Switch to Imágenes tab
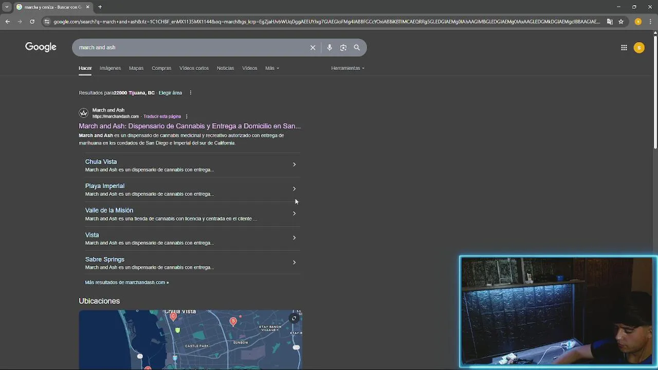The width and height of the screenshot is (658, 370). point(110,68)
